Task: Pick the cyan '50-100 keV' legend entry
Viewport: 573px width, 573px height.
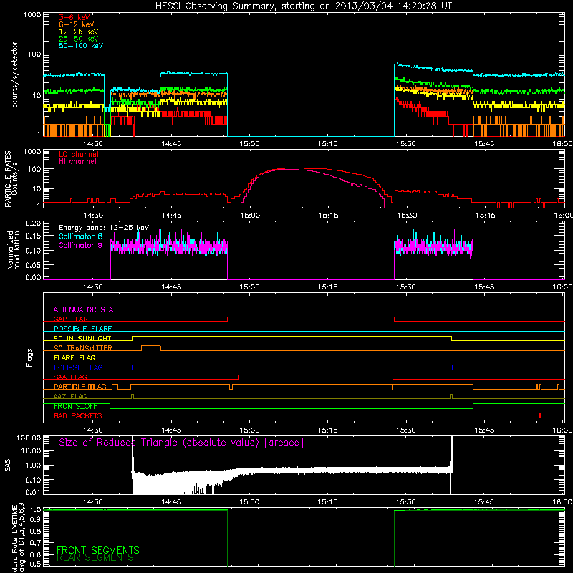Action: (80, 45)
